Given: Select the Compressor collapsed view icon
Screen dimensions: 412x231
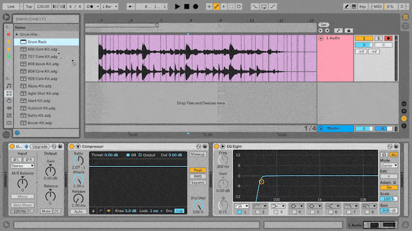Looking at the screenshot, I should coord(93,211).
